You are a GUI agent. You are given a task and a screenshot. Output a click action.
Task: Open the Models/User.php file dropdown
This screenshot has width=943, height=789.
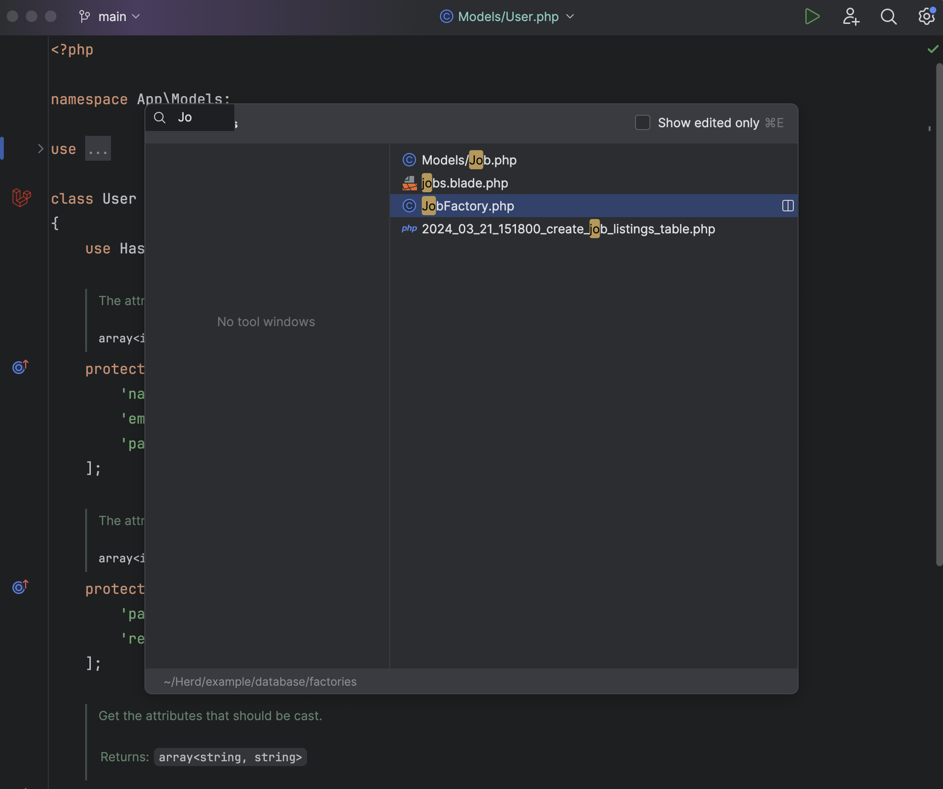tap(508, 17)
